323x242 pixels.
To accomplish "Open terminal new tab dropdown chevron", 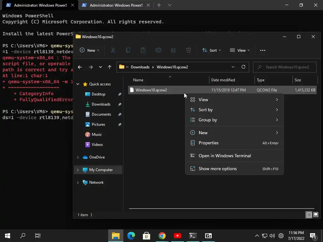I will (169, 5).
